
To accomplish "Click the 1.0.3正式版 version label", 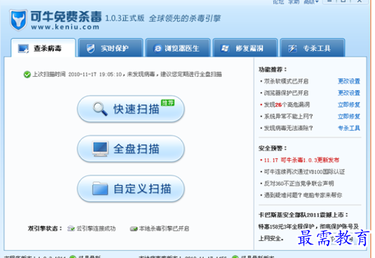I will (x=125, y=18).
